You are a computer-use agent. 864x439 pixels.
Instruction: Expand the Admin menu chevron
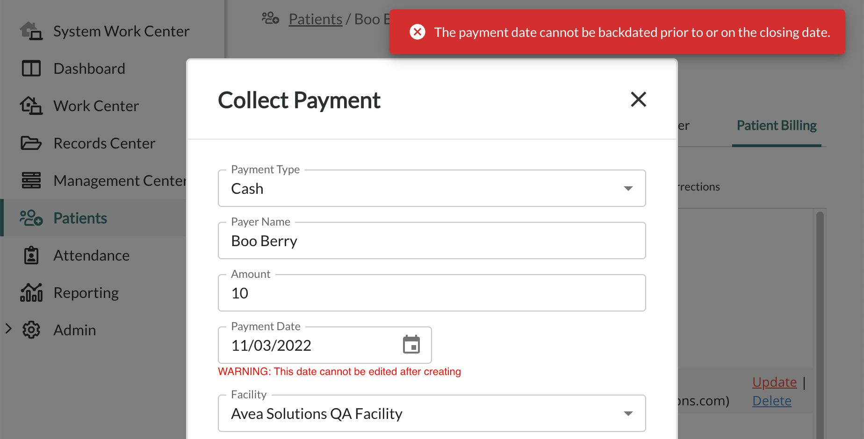tap(8, 329)
